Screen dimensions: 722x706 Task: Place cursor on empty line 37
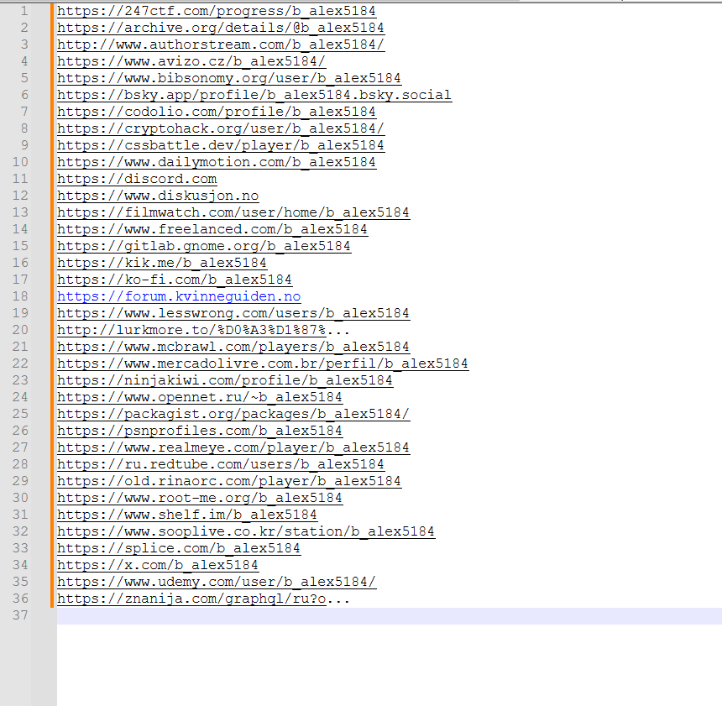pyautogui.click(x=389, y=615)
